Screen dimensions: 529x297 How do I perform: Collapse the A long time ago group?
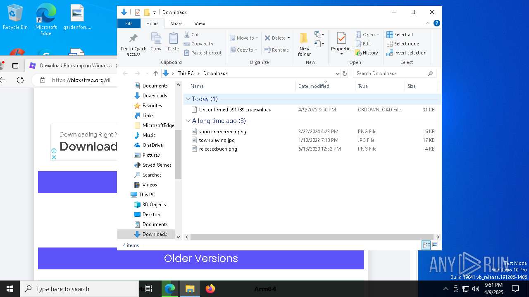tap(188, 121)
